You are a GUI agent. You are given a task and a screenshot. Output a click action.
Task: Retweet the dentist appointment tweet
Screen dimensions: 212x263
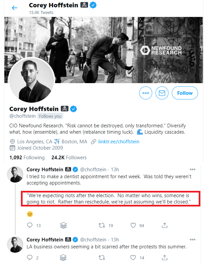(x=102, y=225)
